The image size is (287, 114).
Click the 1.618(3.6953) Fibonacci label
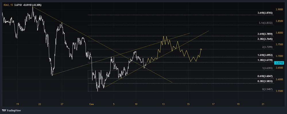tap(265, 55)
